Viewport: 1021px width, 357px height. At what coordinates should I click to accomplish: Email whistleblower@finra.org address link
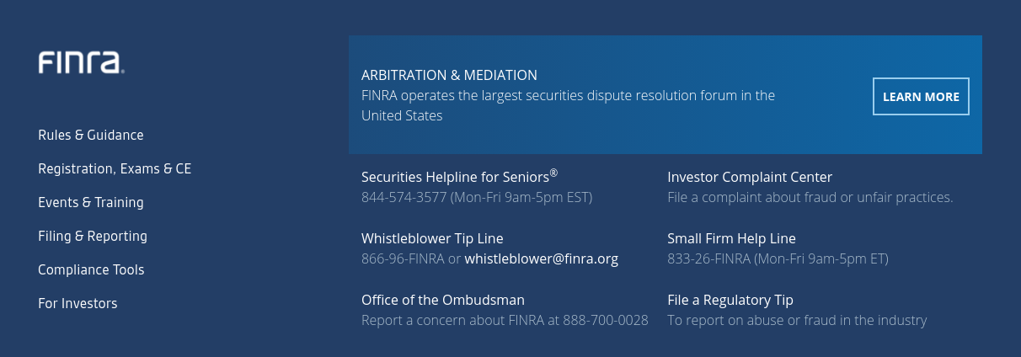542,258
